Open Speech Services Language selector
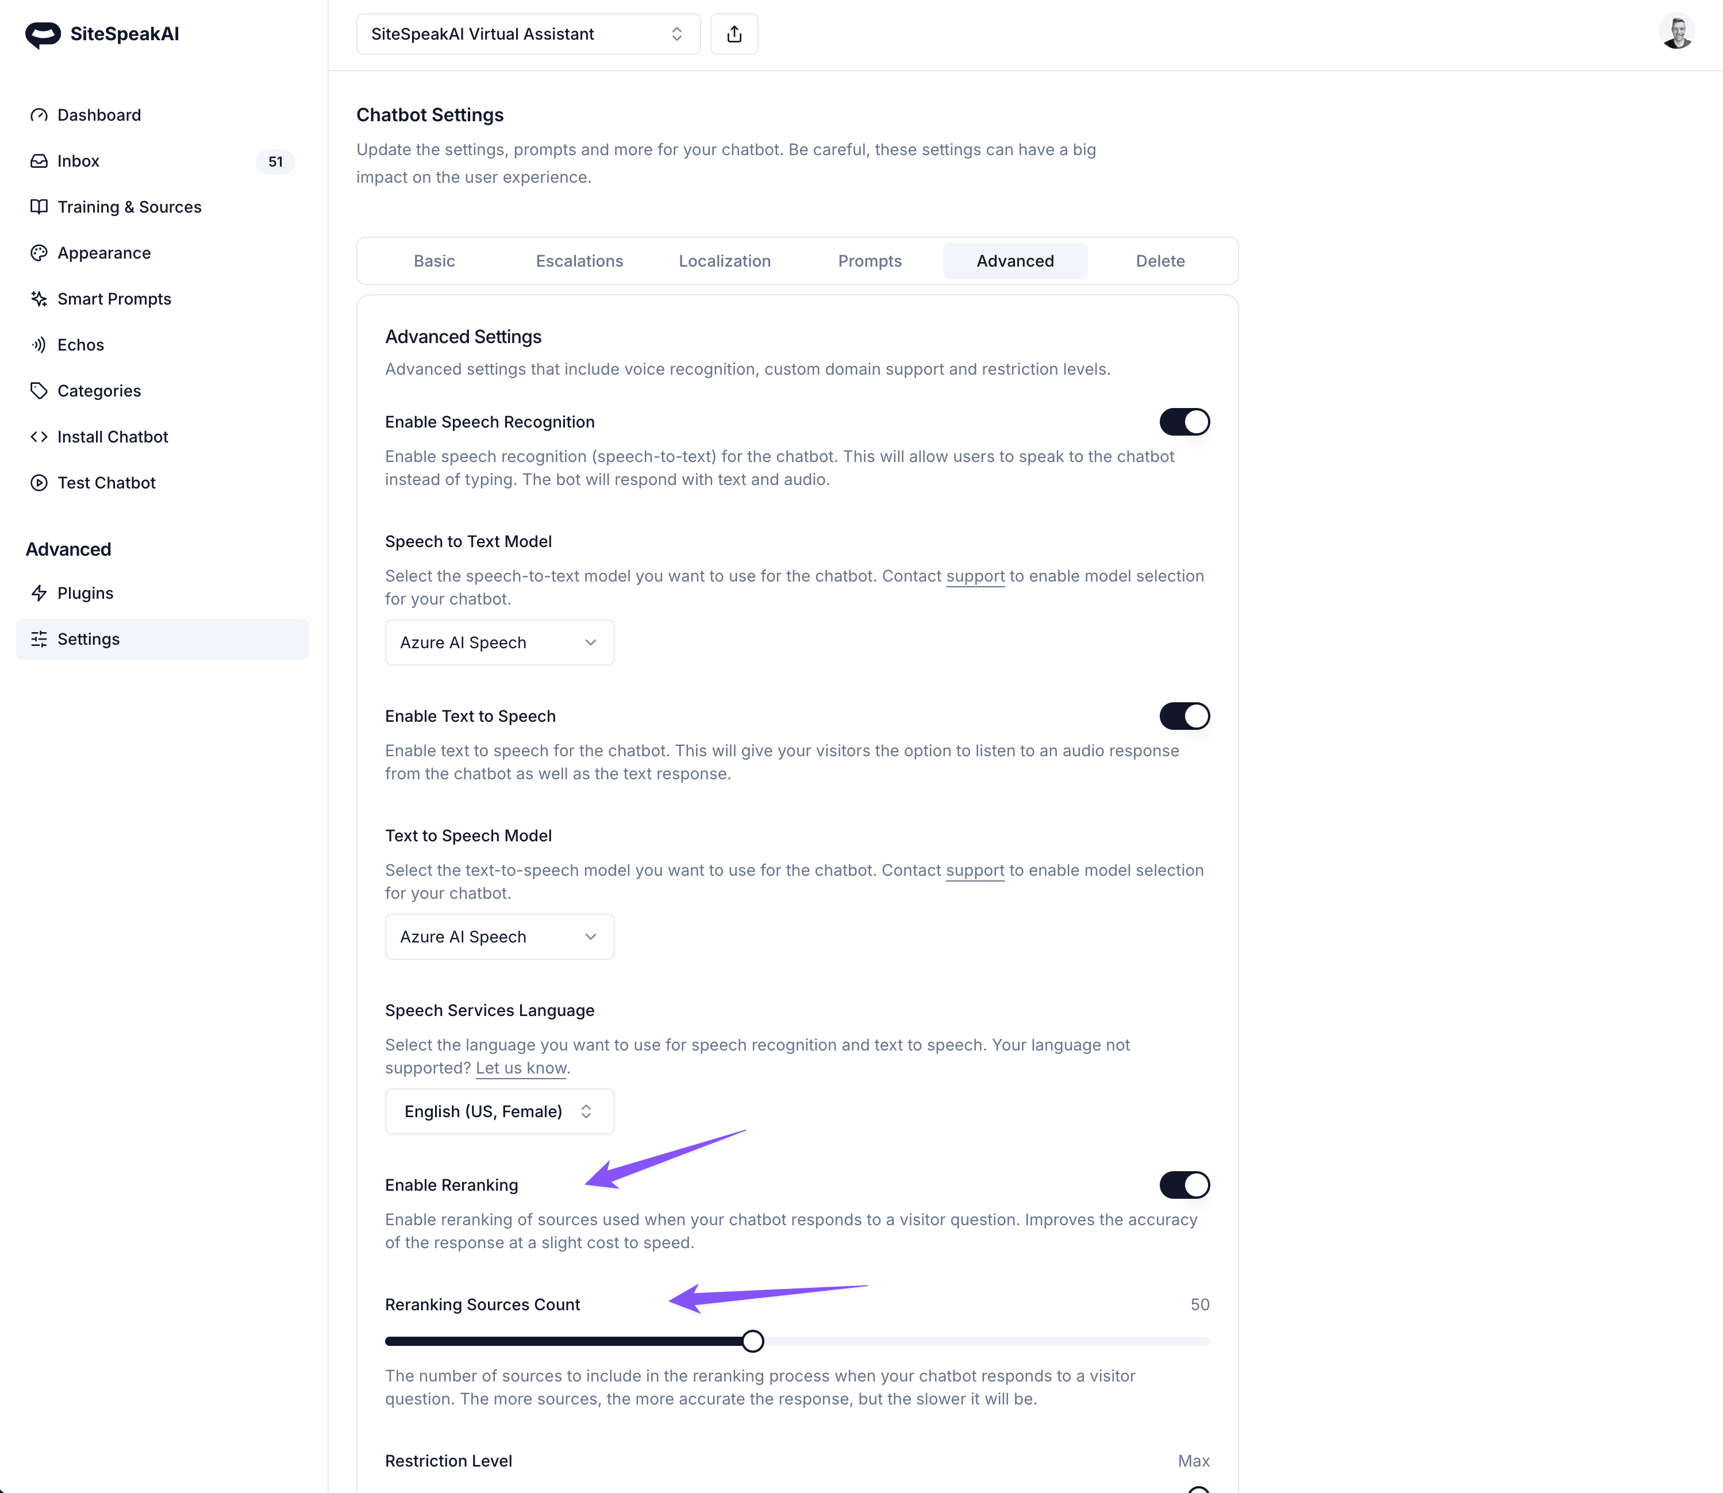 pyautogui.click(x=499, y=1111)
